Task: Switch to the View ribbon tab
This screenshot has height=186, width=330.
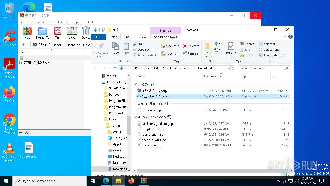Action: click(143, 37)
